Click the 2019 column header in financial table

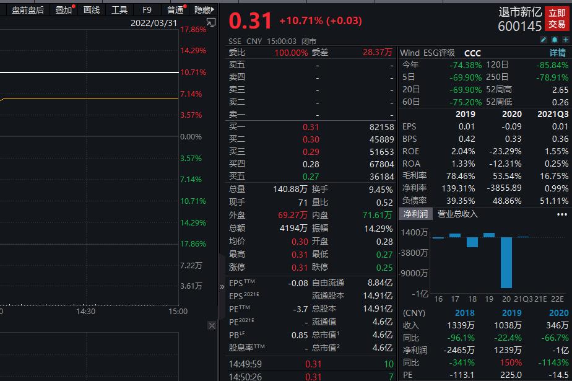(x=465, y=114)
